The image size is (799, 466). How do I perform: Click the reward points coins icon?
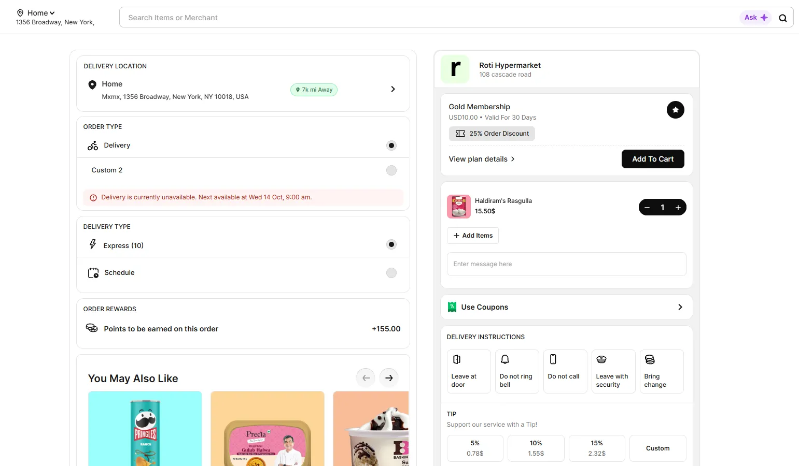tap(92, 328)
